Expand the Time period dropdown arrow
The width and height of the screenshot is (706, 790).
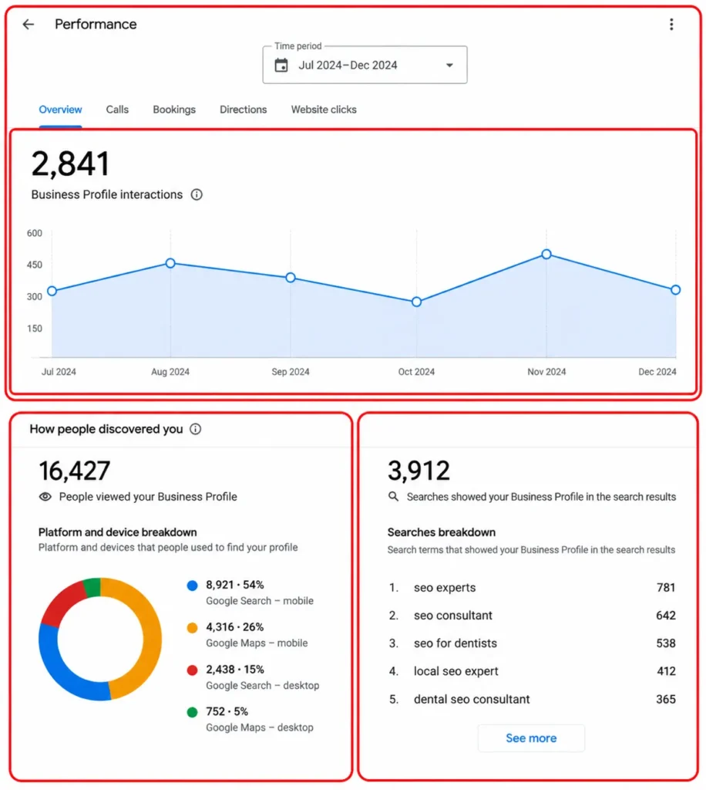click(449, 65)
